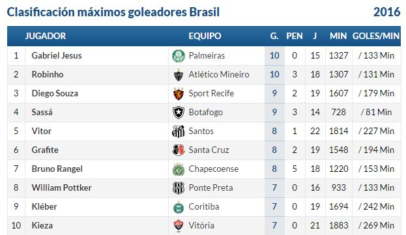Click the Santos striped crest icon
The width and height of the screenshot is (406, 235).
click(x=179, y=131)
